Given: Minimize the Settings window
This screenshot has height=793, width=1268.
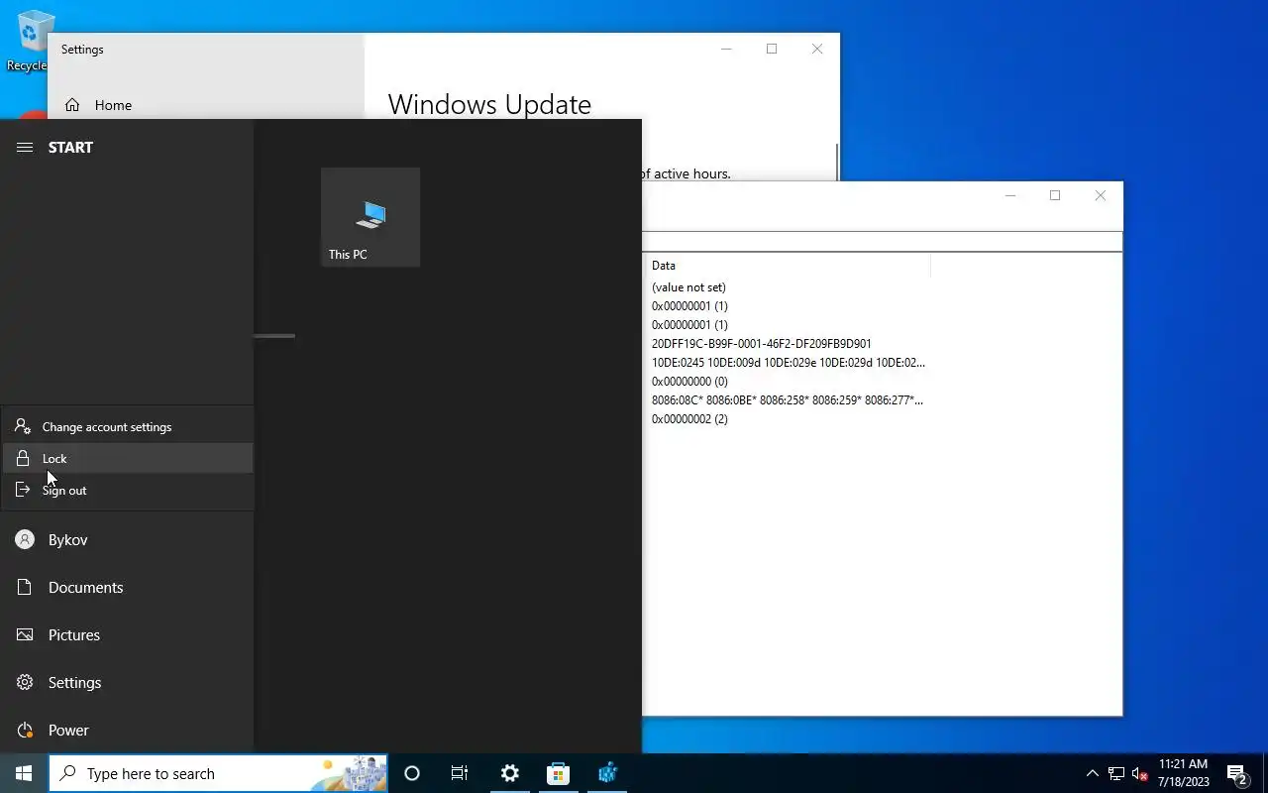Looking at the screenshot, I should (x=726, y=49).
